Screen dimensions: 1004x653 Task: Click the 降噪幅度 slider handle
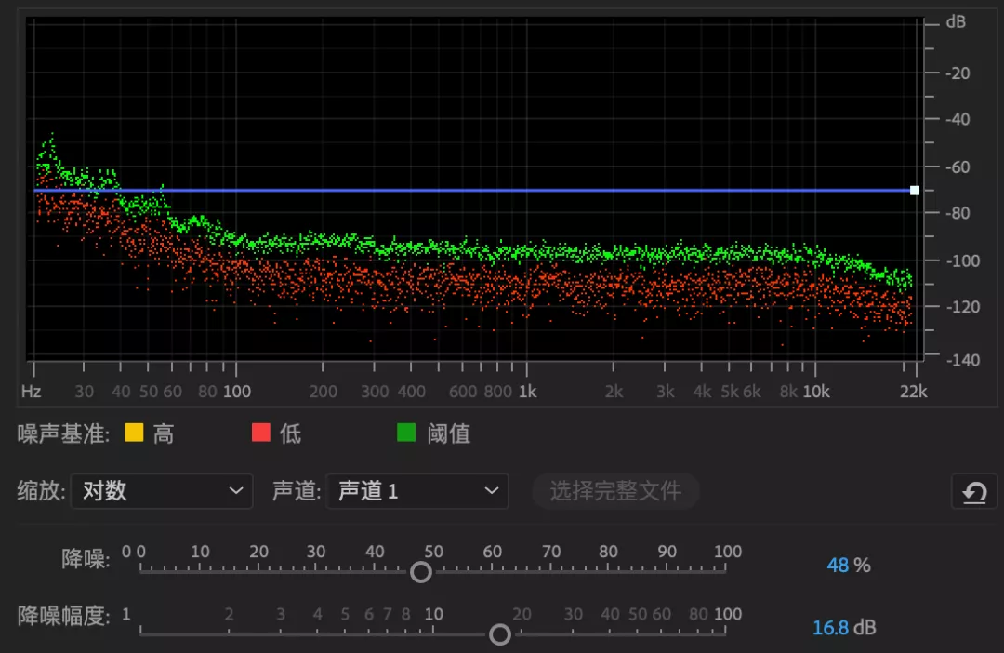[499, 633]
